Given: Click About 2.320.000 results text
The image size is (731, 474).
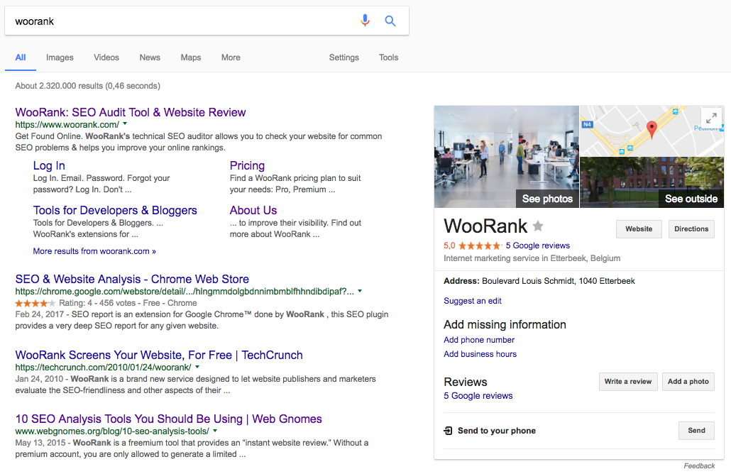Looking at the screenshot, I should tap(87, 86).
